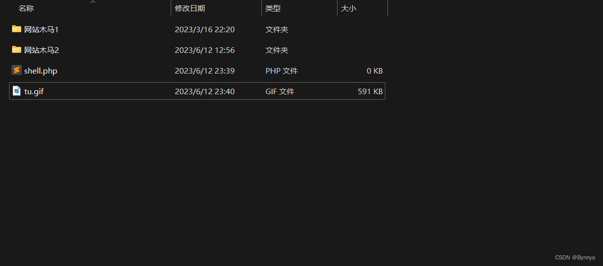Click the 591 KB size value
603x266 pixels.
point(370,92)
